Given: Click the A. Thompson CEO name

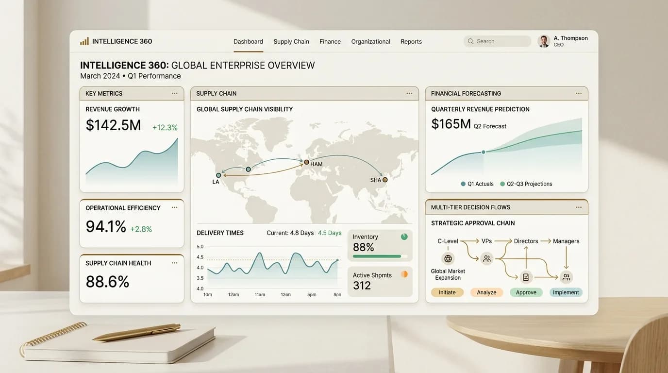Looking at the screenshot, I should coord(571,38).
